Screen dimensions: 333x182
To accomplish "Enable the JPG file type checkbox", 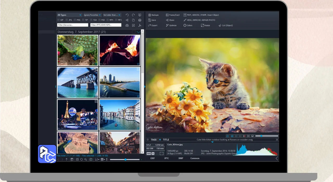I will [x=67, y=20].
